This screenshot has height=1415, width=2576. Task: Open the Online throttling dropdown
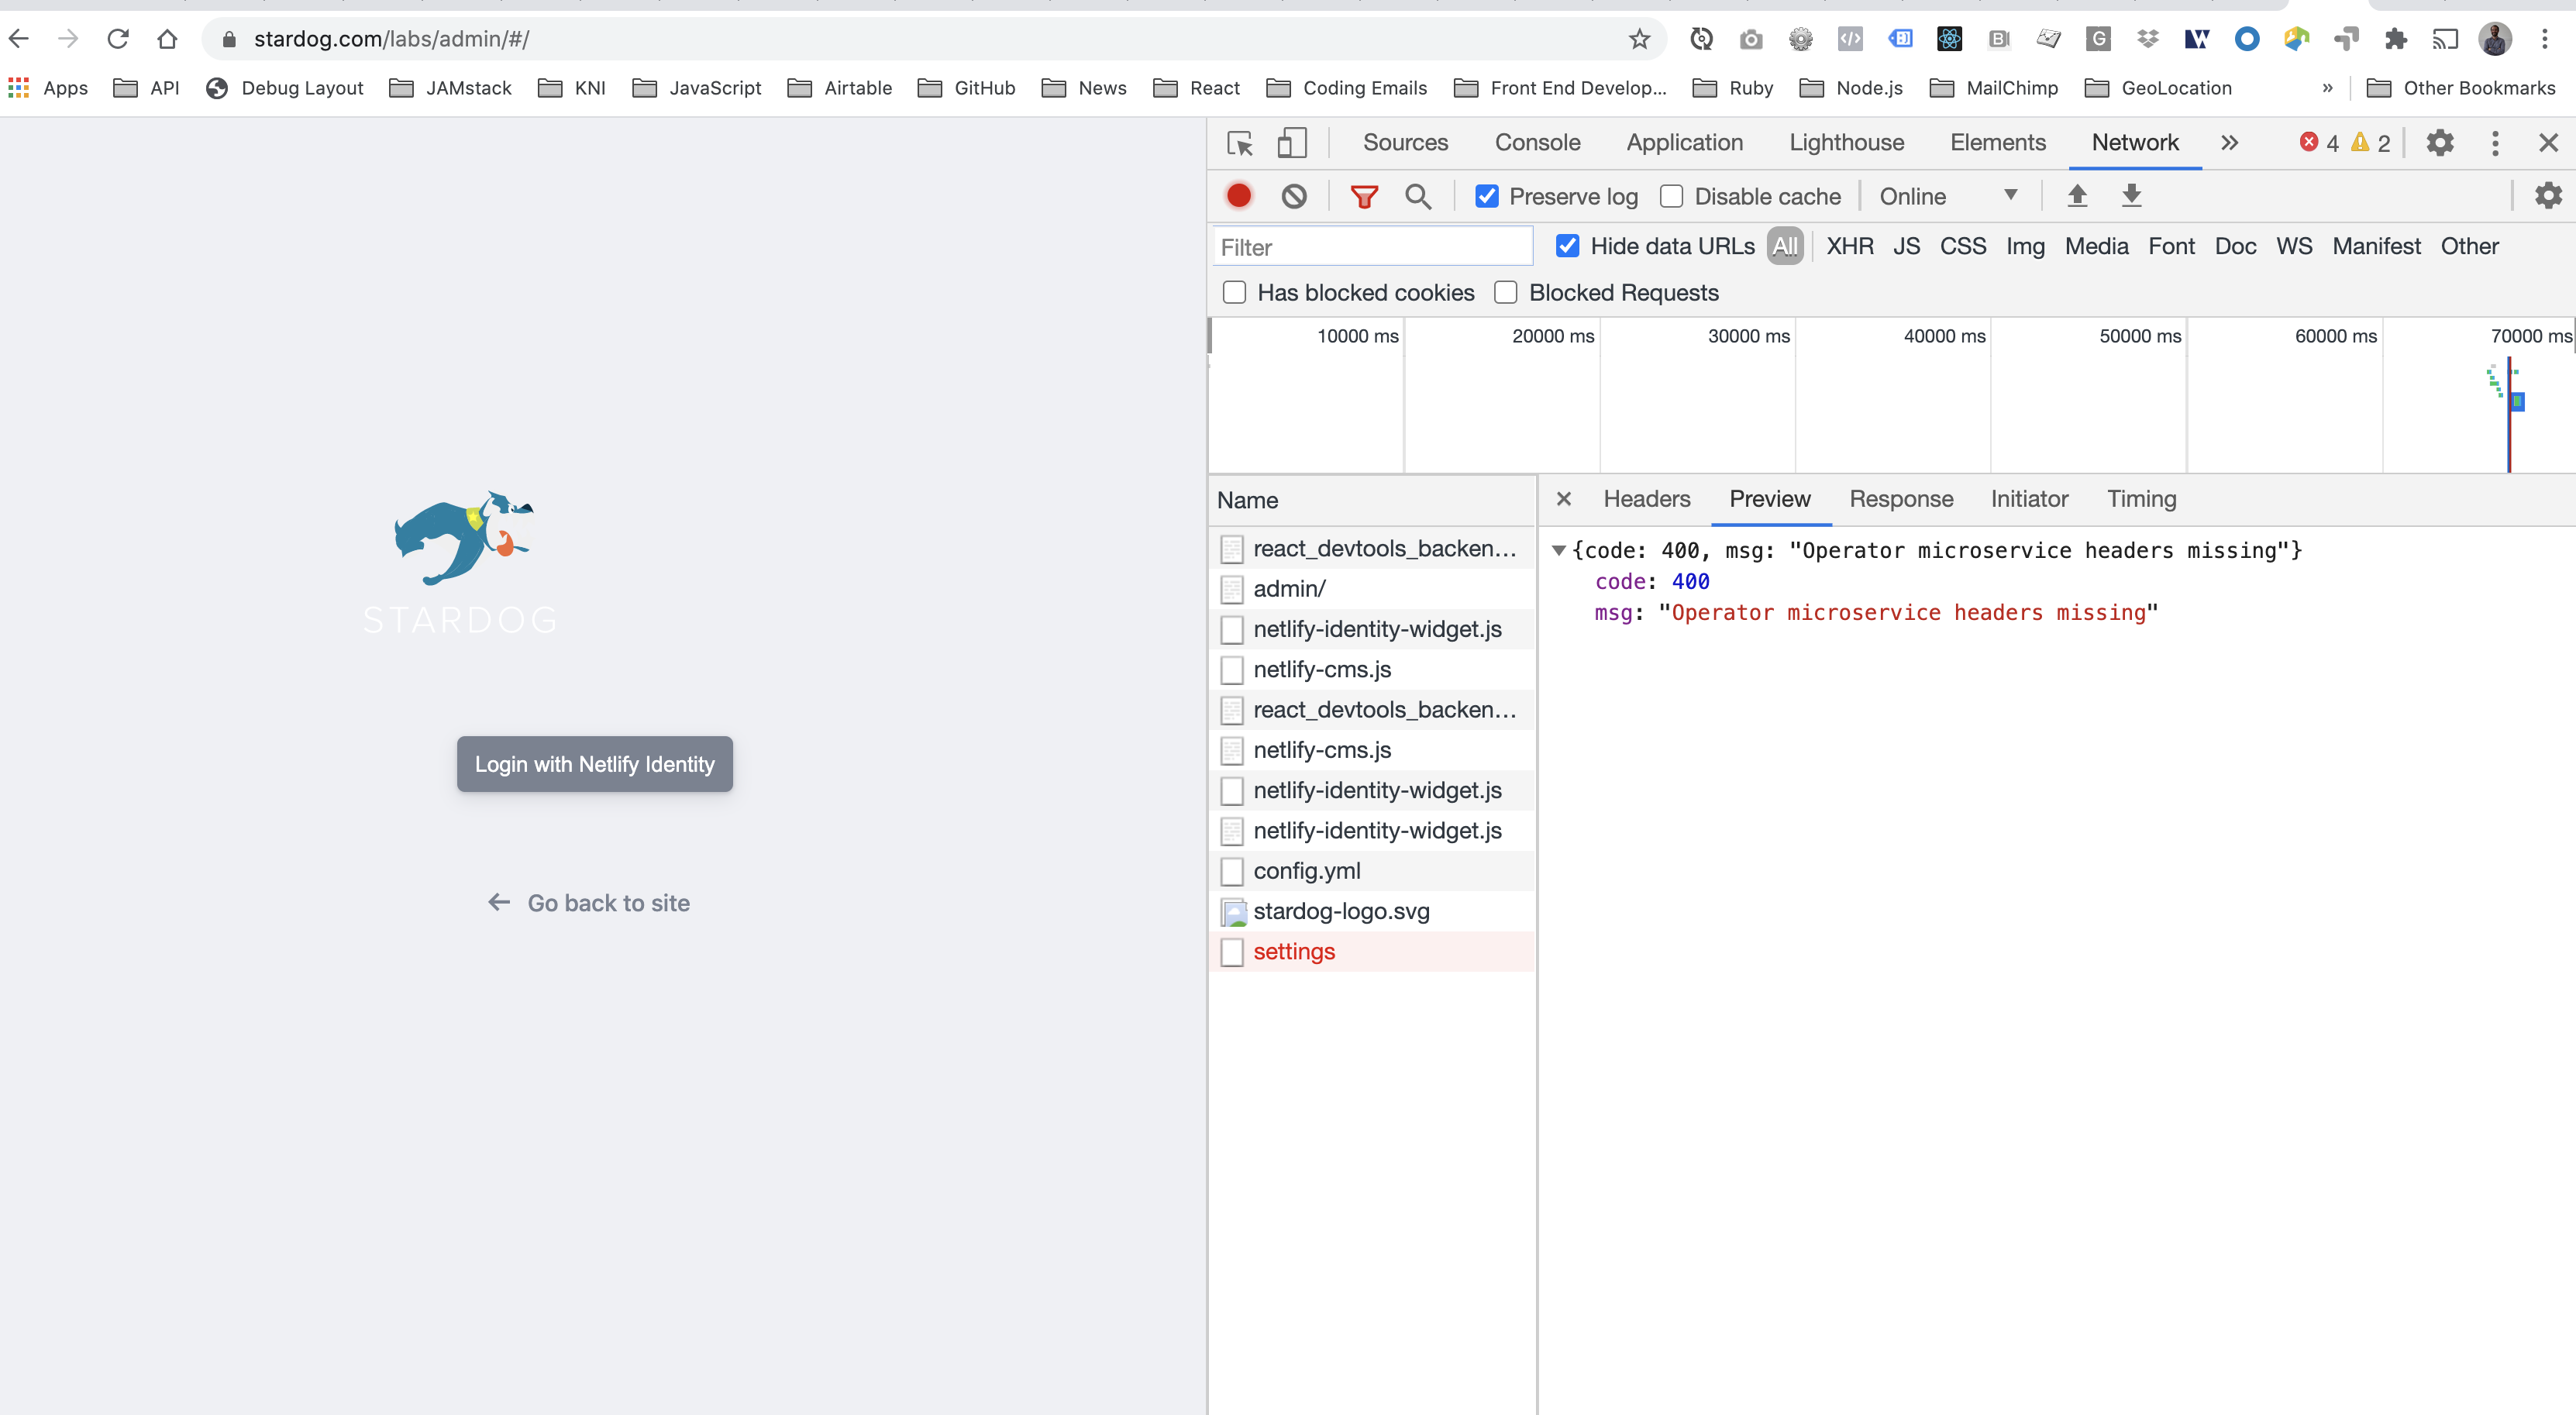click(1947, 195)
